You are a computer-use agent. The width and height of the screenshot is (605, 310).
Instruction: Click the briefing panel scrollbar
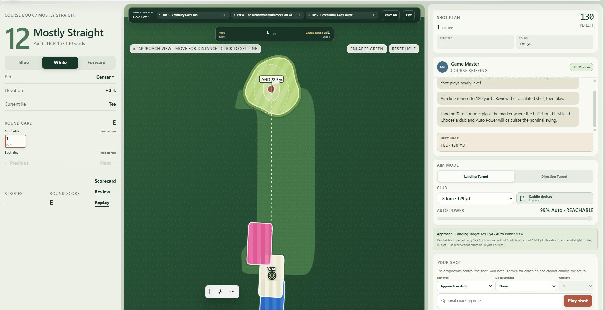pos(595,108)
